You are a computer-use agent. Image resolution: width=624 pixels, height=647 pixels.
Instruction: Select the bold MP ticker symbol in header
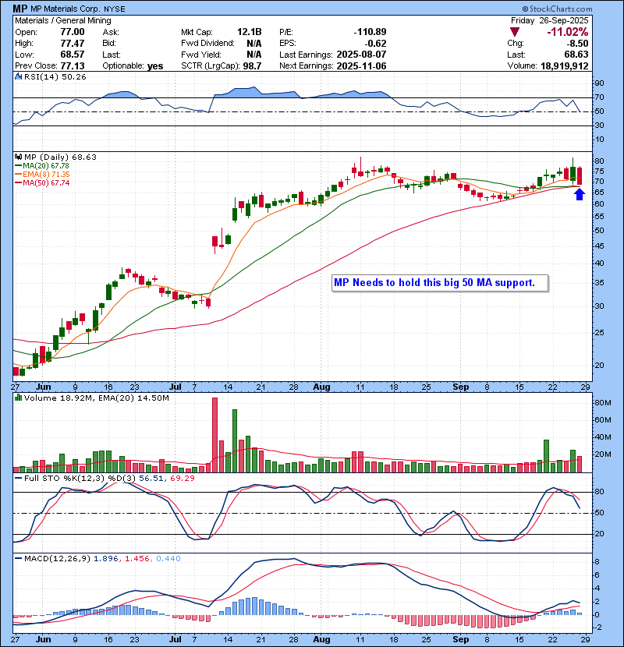19,9
